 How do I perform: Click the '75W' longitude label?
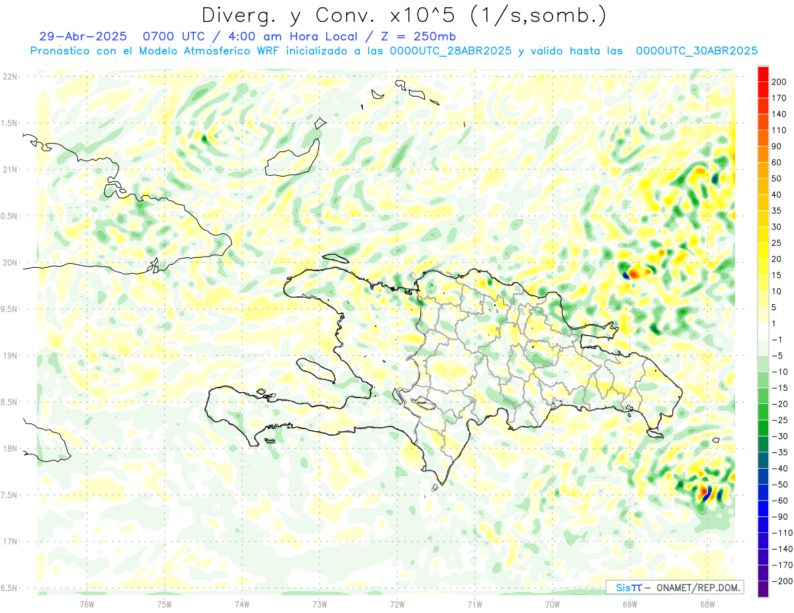click(165, 604)
